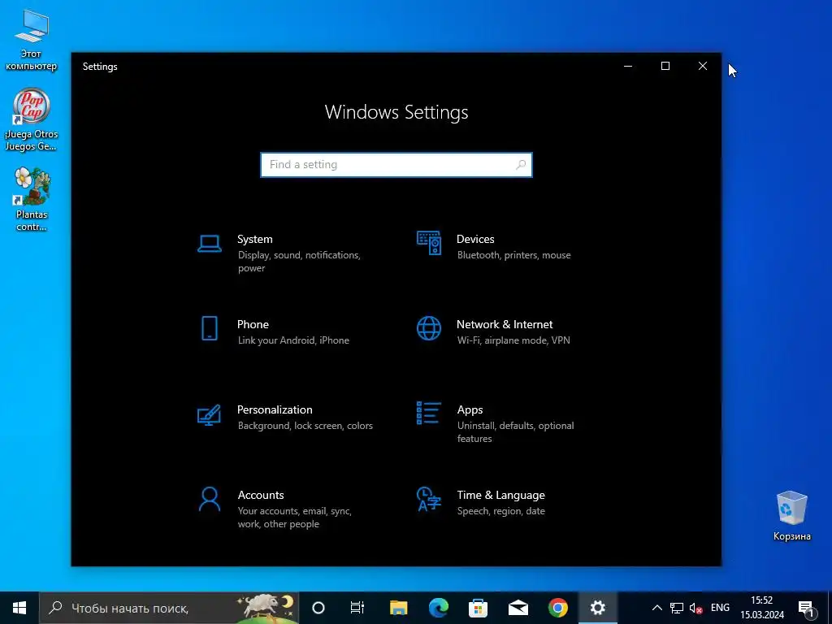Minimize the Settings window

click(x=628, y=67)
